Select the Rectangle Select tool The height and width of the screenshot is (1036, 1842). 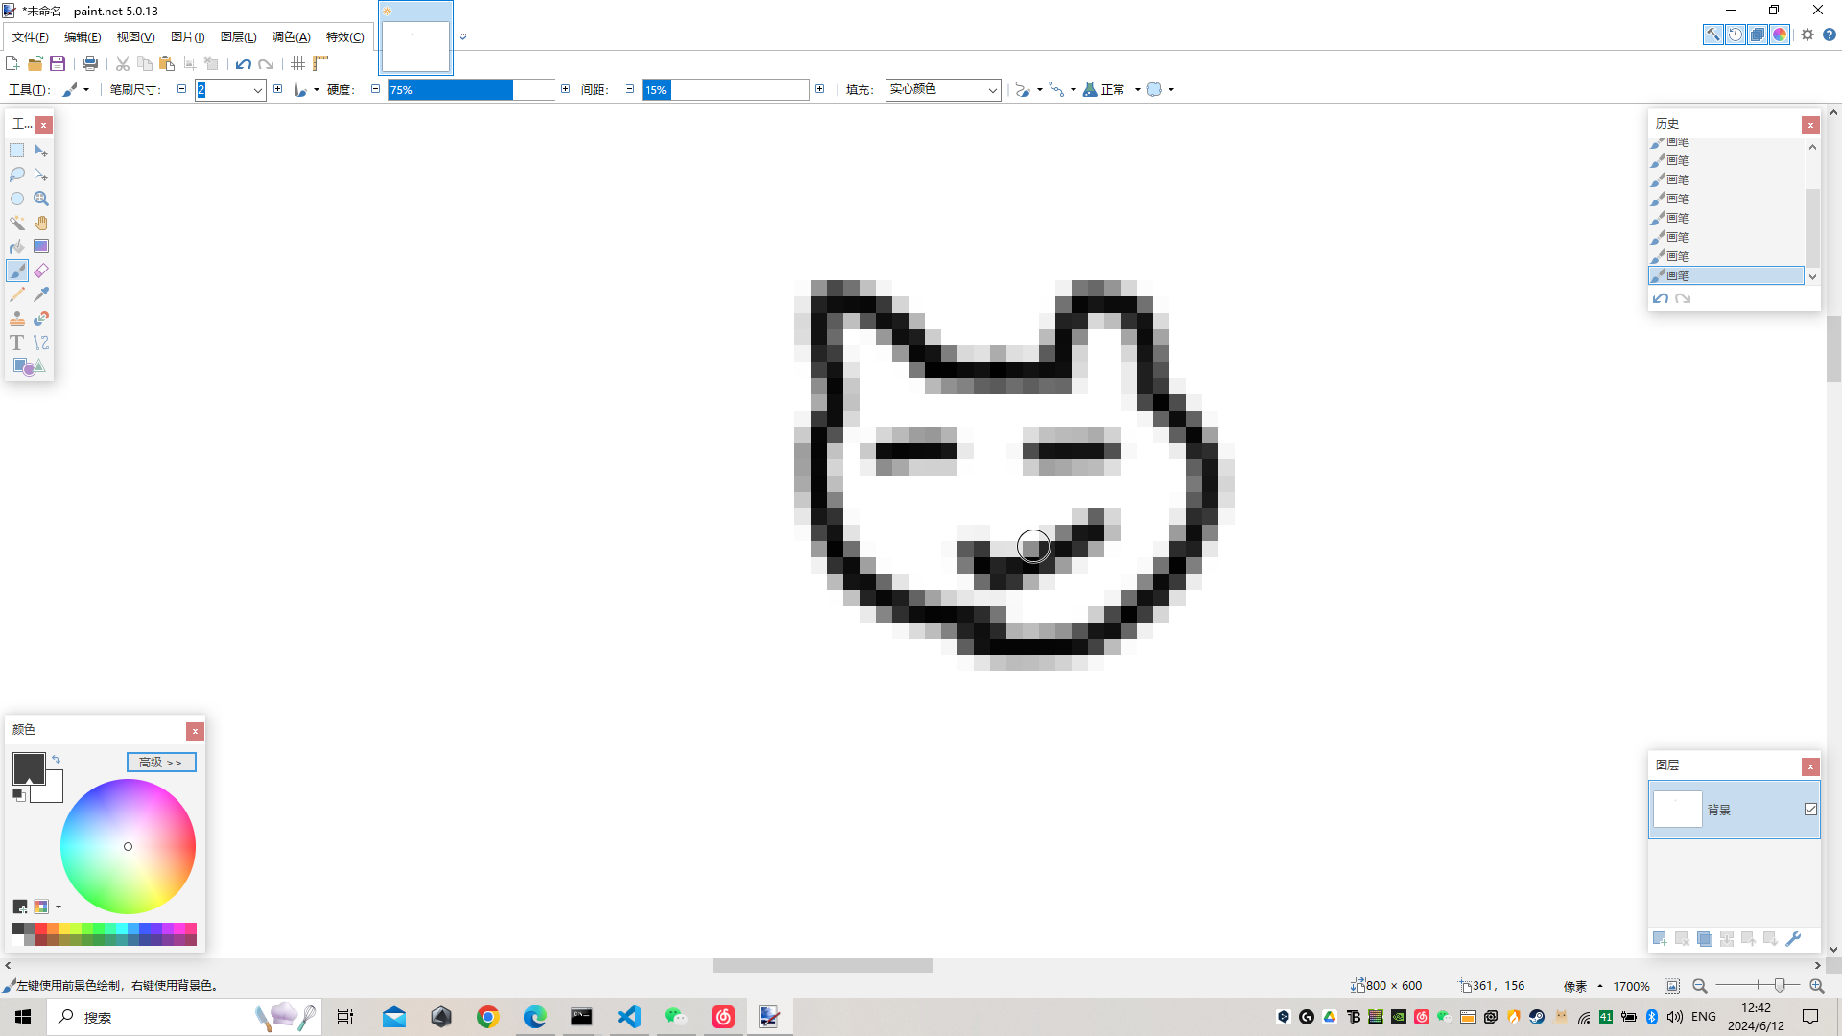pyautogui.click(x=17, y=151)
